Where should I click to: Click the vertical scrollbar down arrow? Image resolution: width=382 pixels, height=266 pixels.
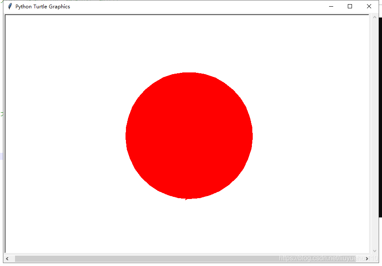374,251
